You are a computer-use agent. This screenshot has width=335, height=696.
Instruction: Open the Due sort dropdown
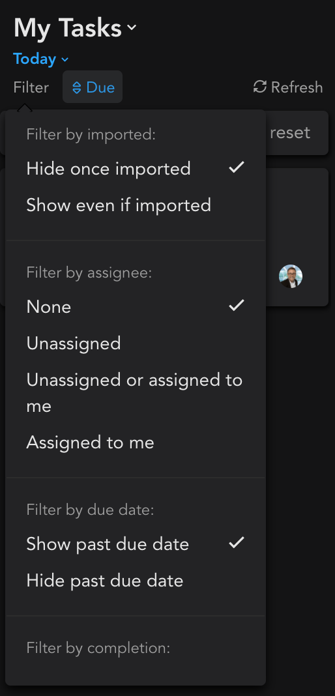pos(93,87)
